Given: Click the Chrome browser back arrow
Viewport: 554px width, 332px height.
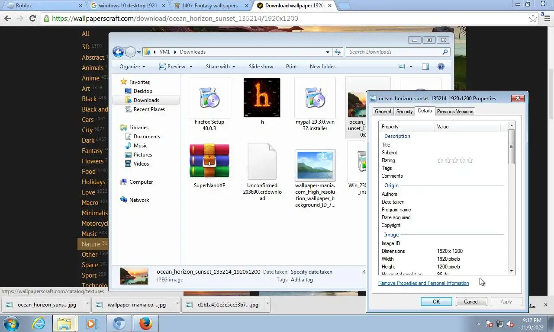Looking at the screenshot, I should point(7,18).
